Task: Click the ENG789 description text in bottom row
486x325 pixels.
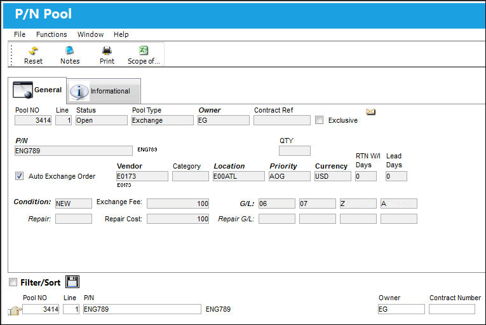Action: click(x=218, y=310)
